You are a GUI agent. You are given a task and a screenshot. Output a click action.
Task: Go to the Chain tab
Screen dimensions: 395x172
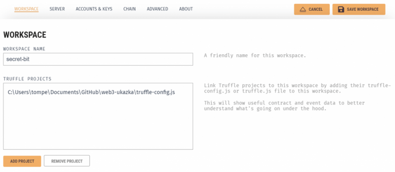(130, 9)
